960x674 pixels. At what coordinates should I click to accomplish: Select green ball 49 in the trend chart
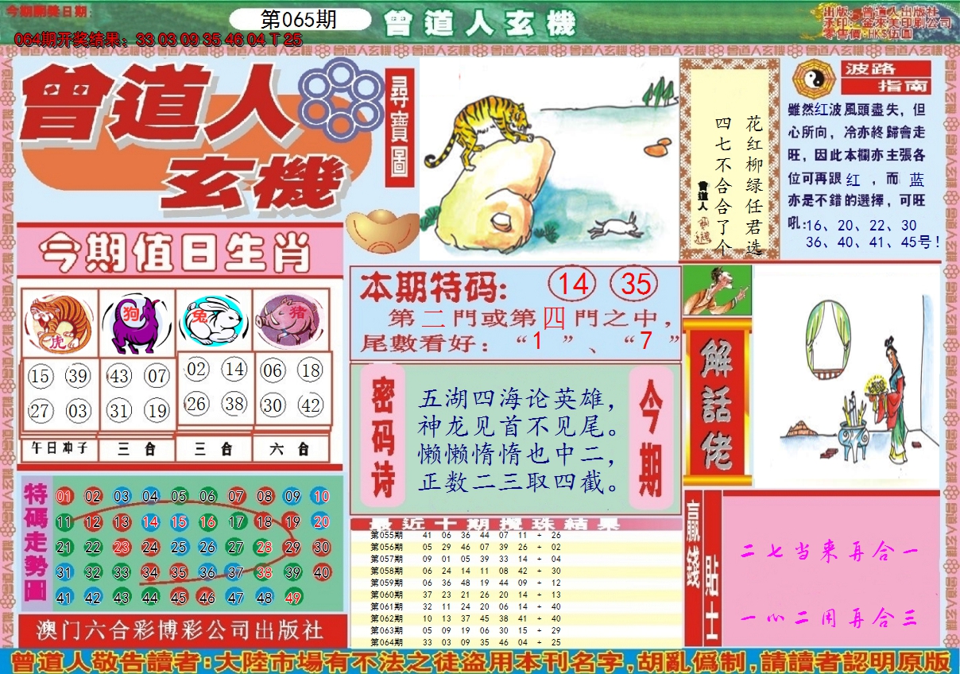[x=292, y=598]
